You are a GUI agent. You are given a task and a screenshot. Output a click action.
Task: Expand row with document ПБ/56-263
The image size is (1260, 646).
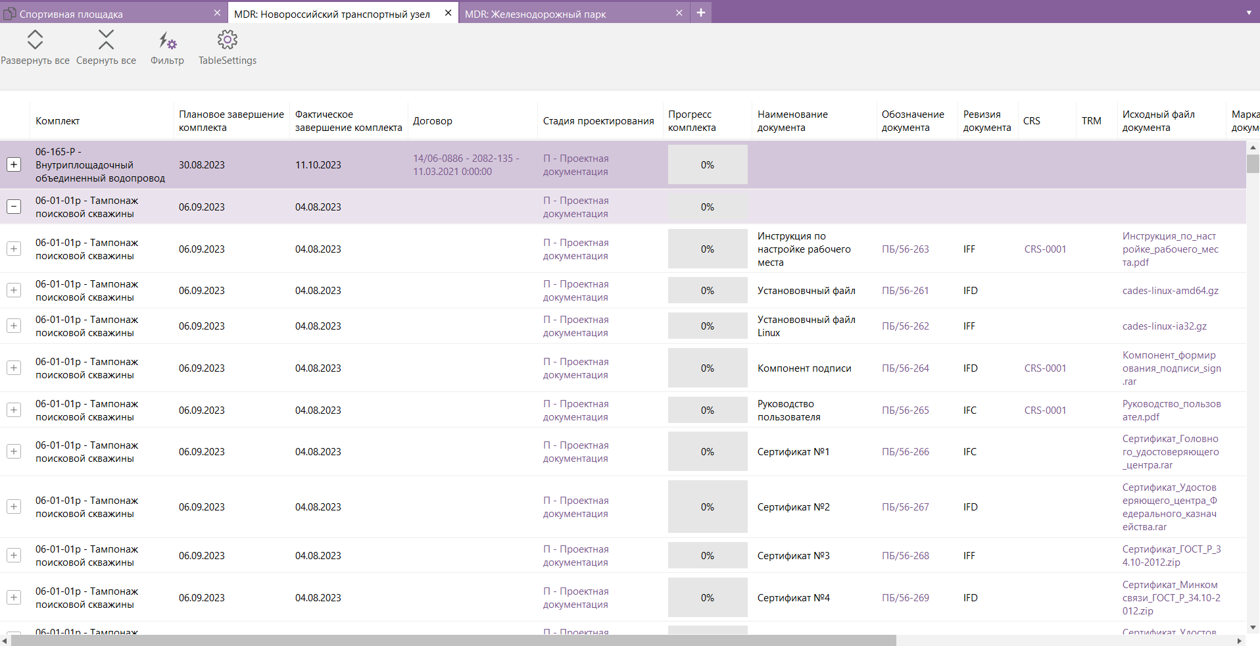(14, 249)
